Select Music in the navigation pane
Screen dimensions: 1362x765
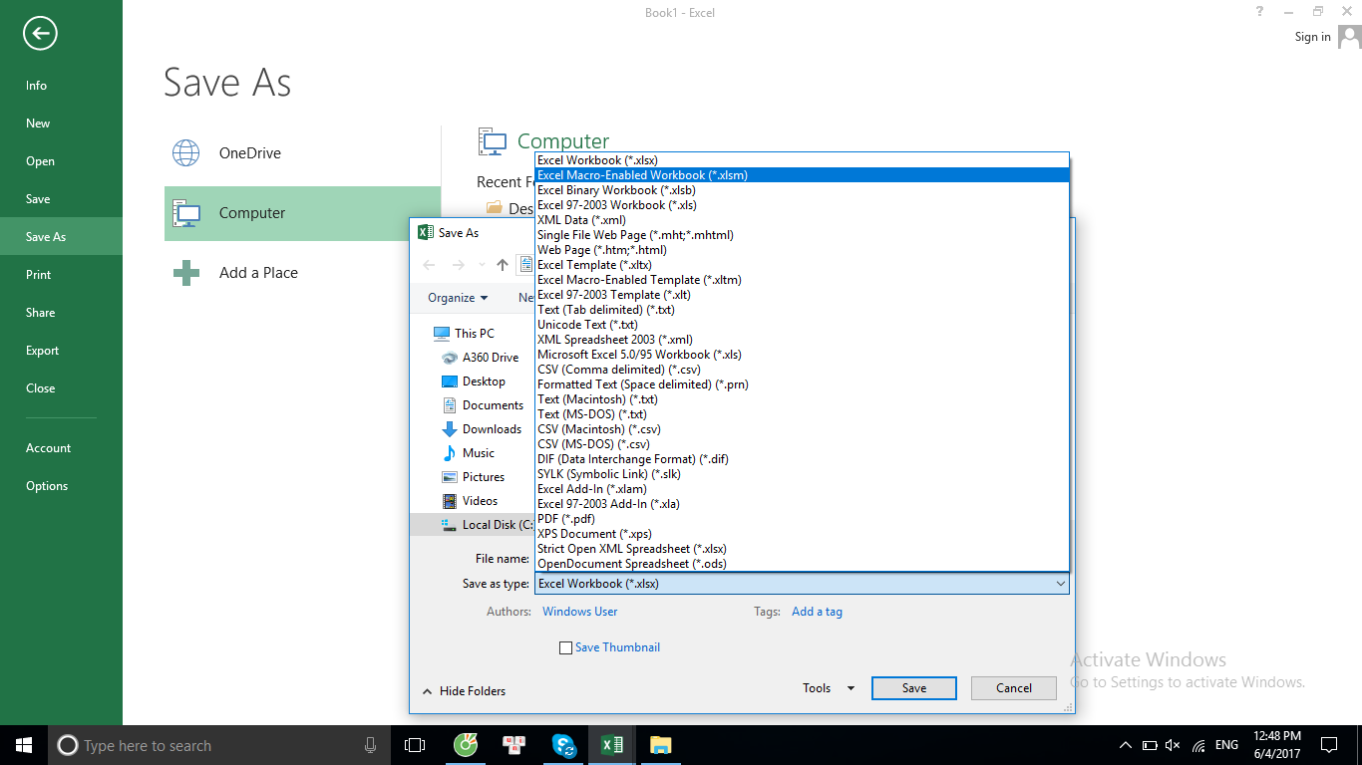[468, 453]
